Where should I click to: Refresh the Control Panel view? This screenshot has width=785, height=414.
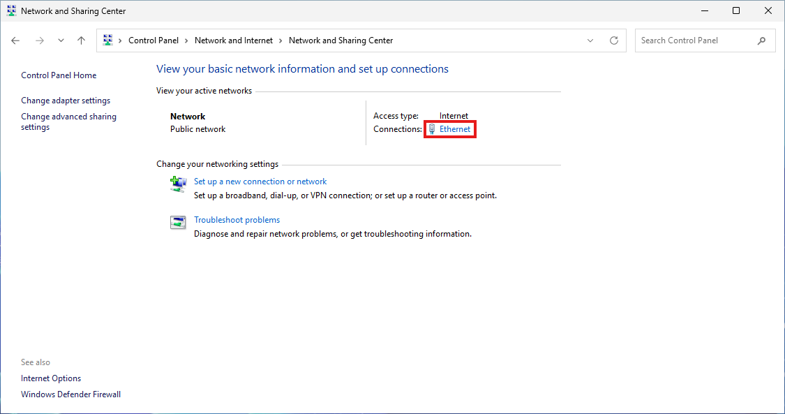614,40
